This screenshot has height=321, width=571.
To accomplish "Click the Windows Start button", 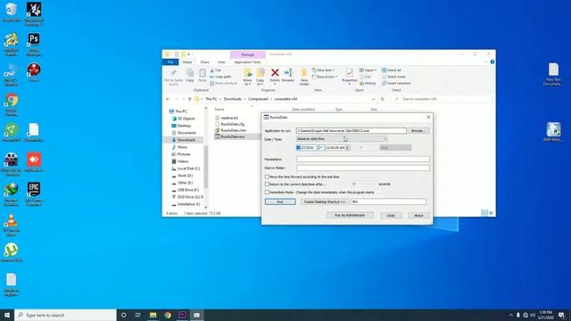I will (x=7, y=315).
